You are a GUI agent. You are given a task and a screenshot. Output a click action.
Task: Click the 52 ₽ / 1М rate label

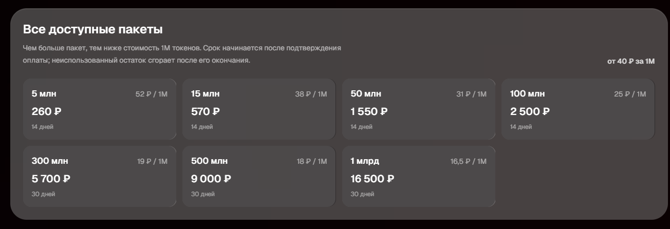click(x=152, y=94)
